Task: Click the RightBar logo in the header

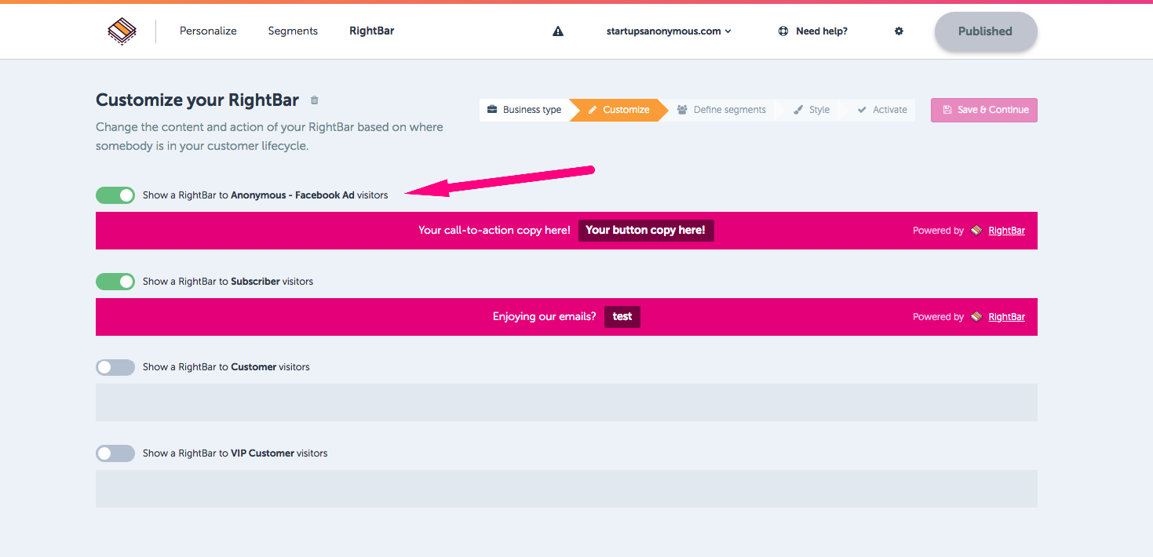Action: pyautogui.click(x=122, y=31)
